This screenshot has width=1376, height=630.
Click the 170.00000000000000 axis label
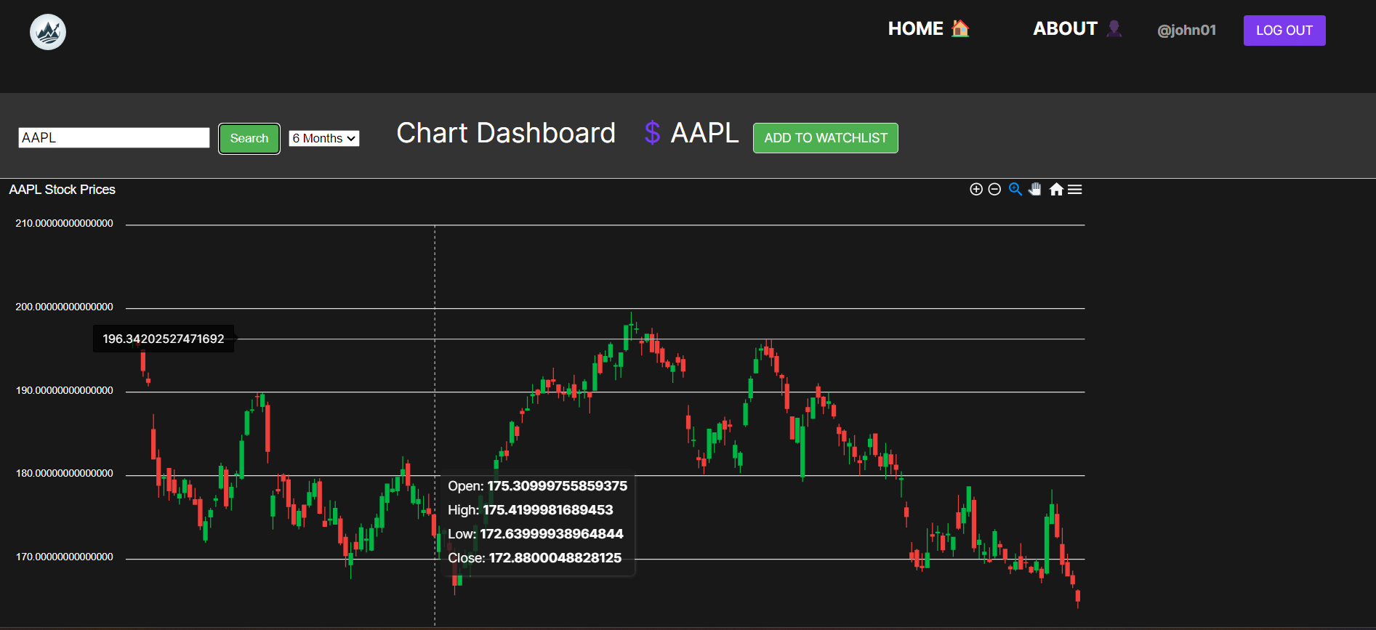[x=65, y=557]
